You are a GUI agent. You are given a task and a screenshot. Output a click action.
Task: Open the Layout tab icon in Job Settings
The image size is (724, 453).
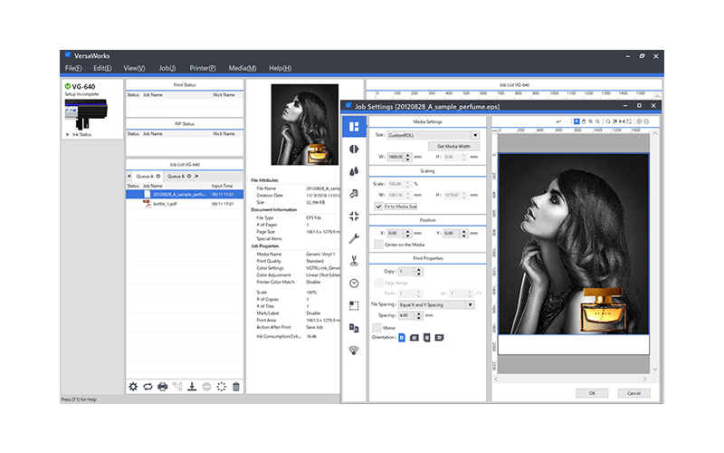coord(354,127)
